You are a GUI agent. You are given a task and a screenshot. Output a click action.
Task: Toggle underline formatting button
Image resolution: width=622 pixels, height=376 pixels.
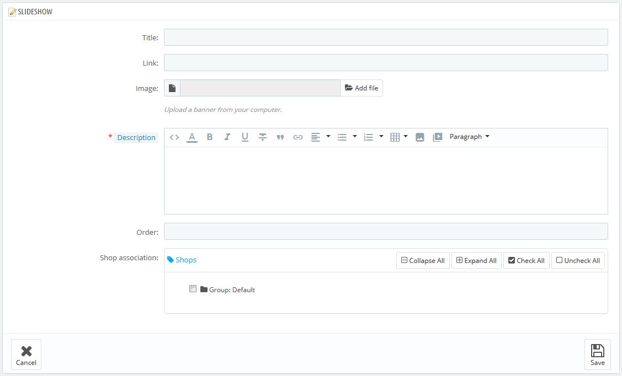[x=245, y=137]
